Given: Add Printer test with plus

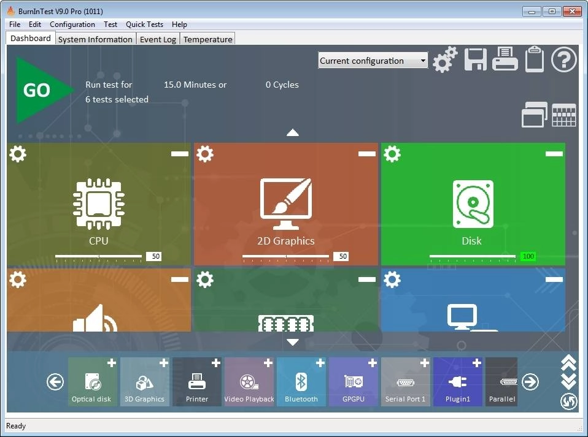Looking at the screenshot, I should click(216, 363).
